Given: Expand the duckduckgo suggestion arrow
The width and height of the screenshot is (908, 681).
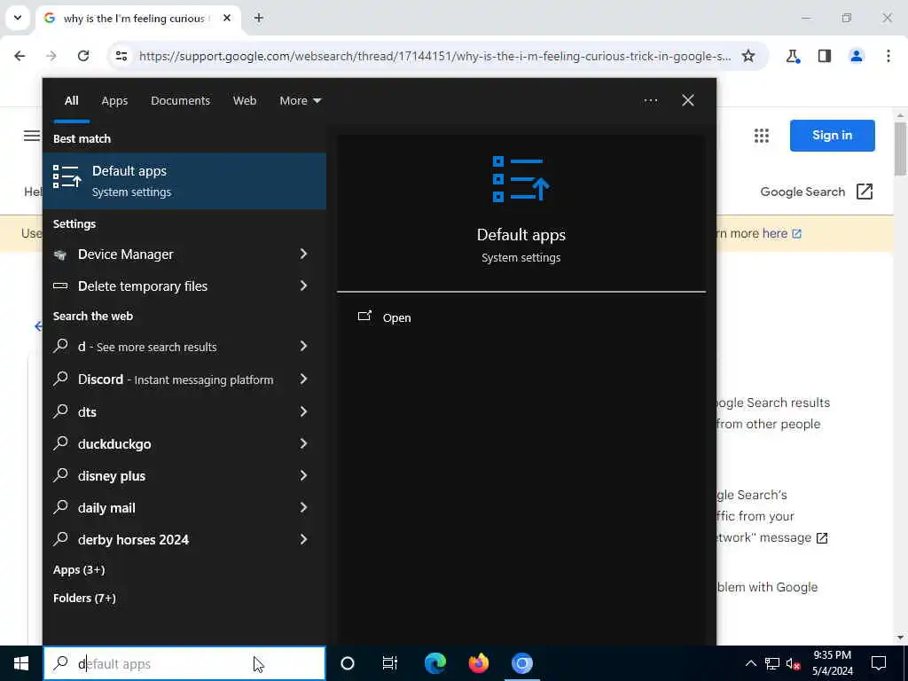Looking at the screenshot, I should point(303,443).
